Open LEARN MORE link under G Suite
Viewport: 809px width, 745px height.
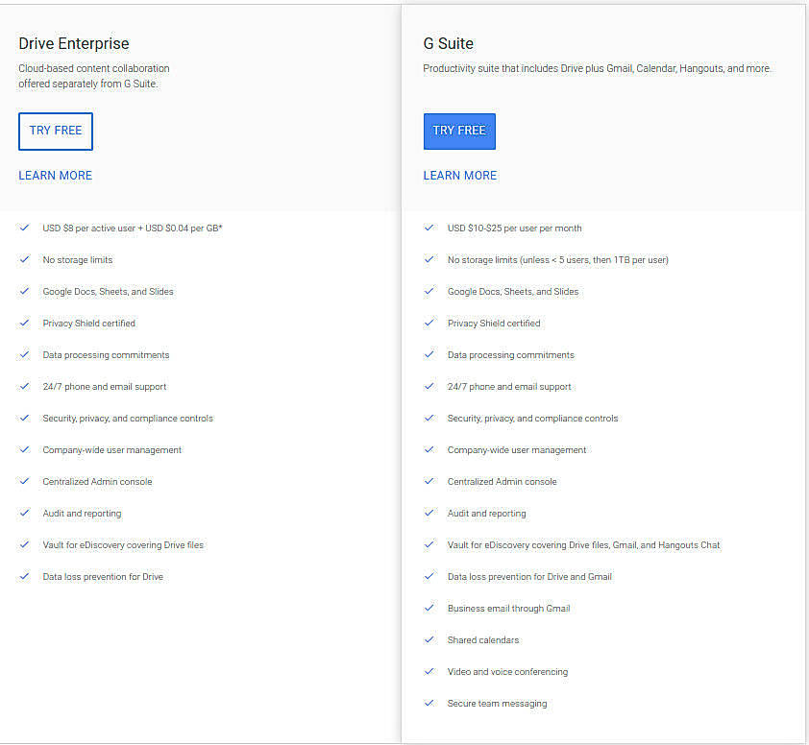[460, 176]
